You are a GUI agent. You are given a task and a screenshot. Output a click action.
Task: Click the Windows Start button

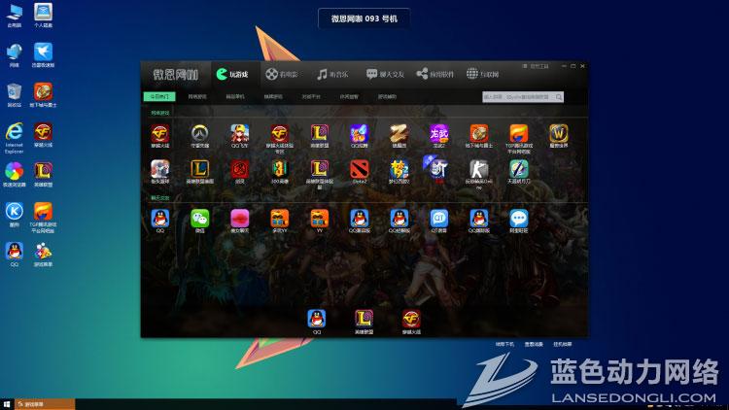point(8,403)
